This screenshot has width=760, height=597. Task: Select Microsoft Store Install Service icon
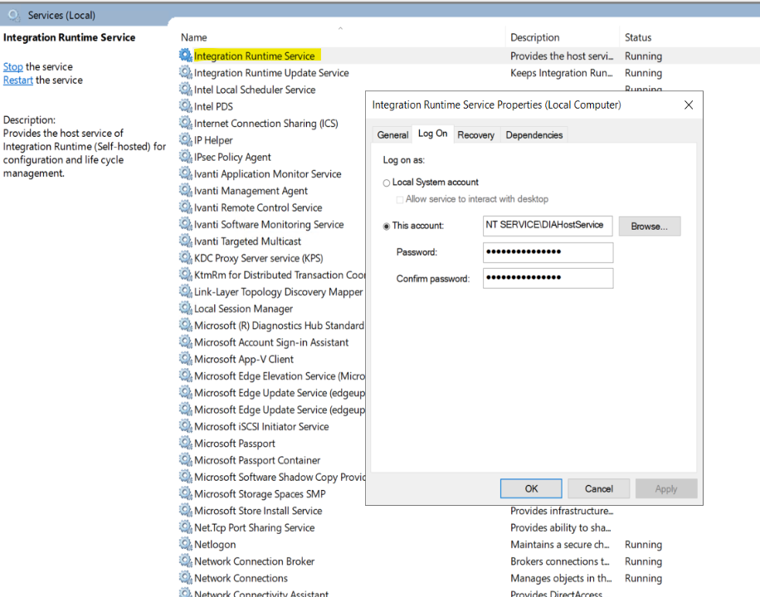pos(186,510)
